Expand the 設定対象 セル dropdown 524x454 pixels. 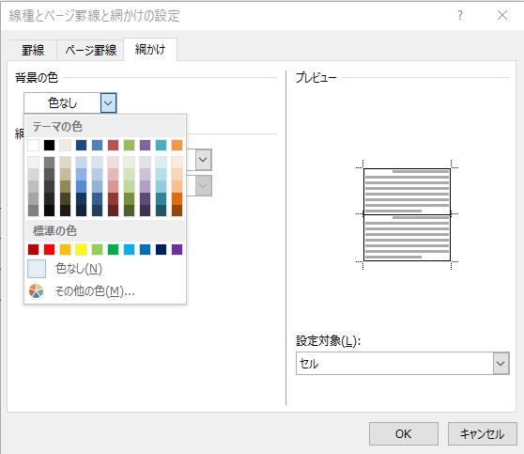point(501,364)
